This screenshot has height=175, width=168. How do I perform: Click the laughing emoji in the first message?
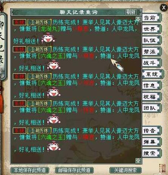[48, 38]
